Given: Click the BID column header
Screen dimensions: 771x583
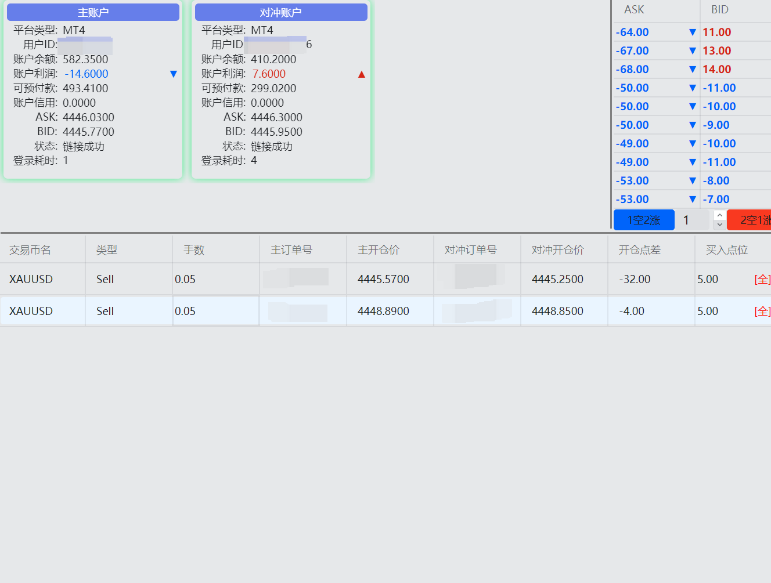Looking at the screenshot, I should pyautogui.click(x=720, y=10).
